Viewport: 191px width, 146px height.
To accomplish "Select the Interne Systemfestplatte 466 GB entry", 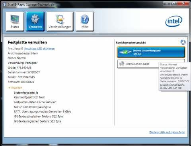I will click(151, 52).
